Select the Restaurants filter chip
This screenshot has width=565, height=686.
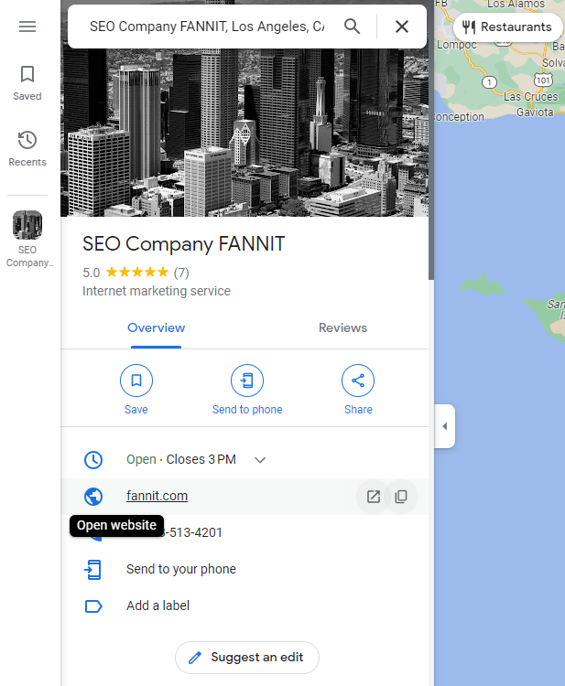pos(507,27)
